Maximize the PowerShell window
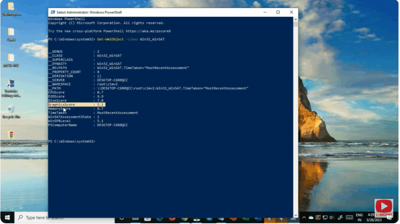Screen dimensions: 400x224 point(278,12)
